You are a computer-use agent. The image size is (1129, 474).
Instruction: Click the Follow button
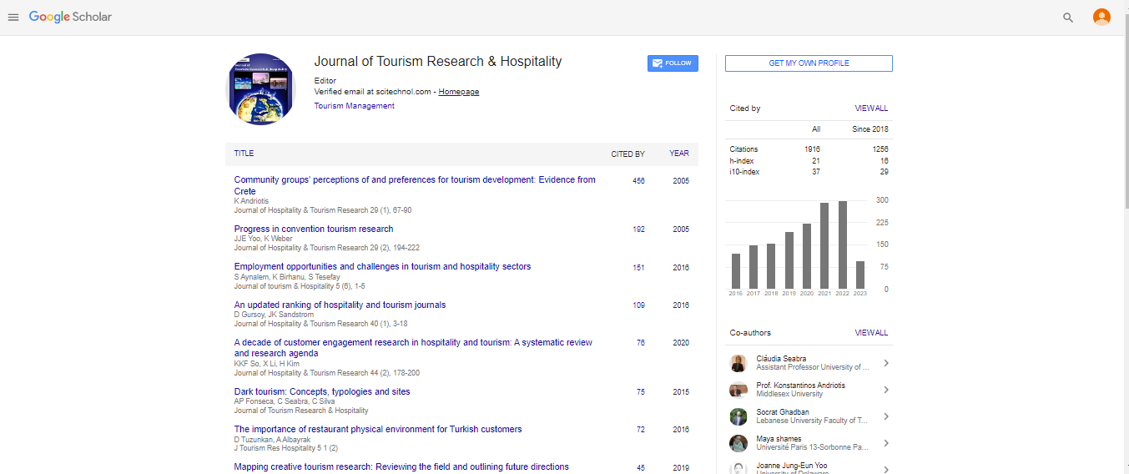(673, 63)
